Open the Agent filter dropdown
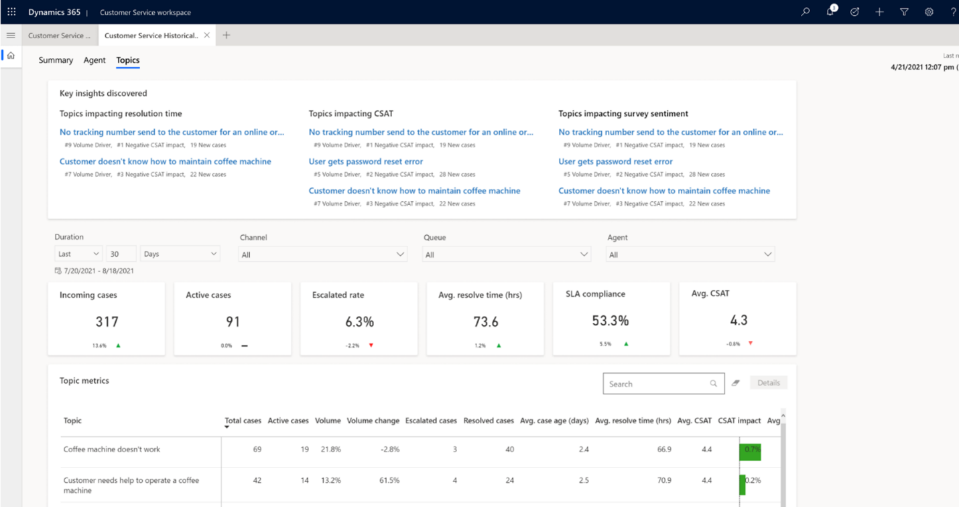The image size is (959, 507). (x=690, y=255)
